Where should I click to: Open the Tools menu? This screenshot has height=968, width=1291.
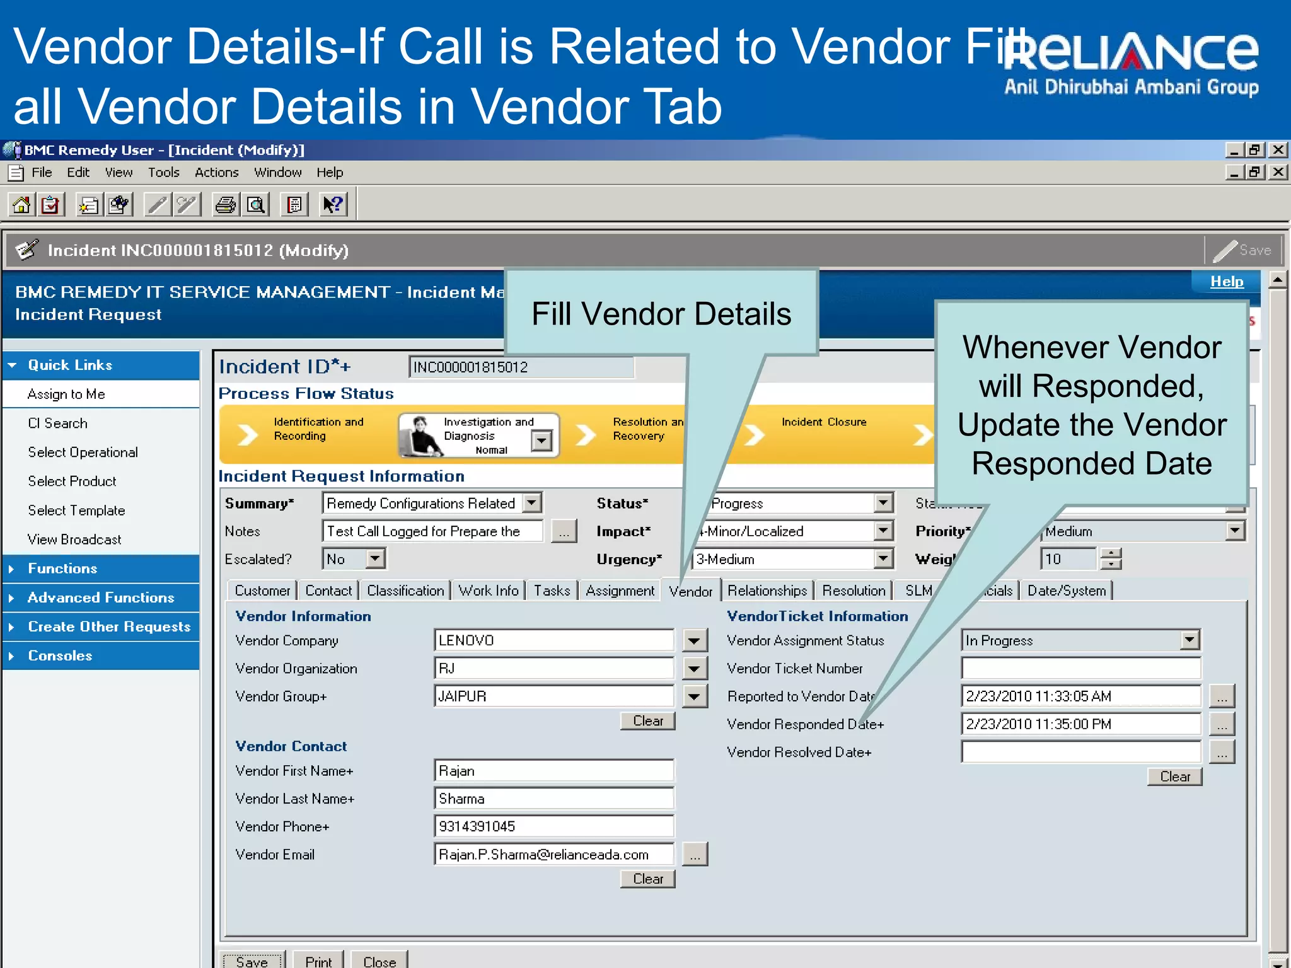(x=164, y=173)
